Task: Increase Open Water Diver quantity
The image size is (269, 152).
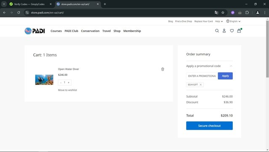Action: 69,83
